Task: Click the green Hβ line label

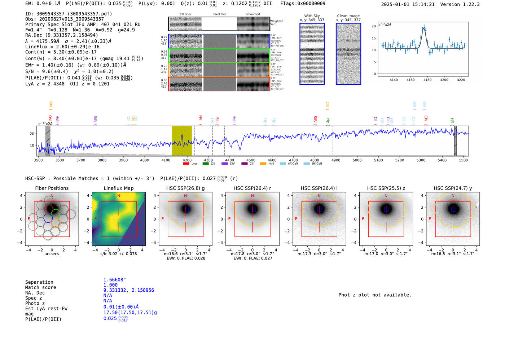Action: click(452, 121)
